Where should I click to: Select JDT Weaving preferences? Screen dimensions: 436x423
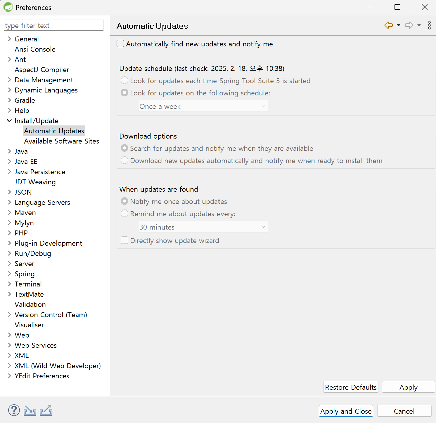click(35, 182)
